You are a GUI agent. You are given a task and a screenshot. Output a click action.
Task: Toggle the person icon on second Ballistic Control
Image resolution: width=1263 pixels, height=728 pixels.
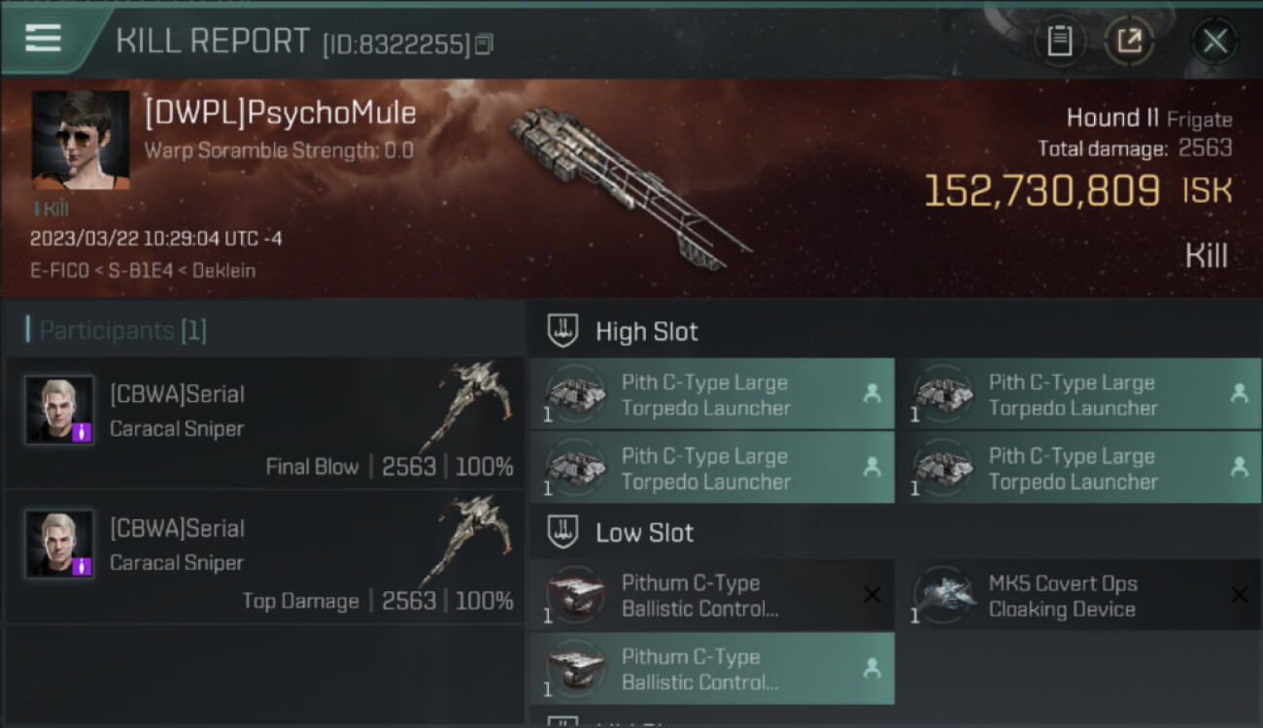pyautogui.click(x=872, y=668)
